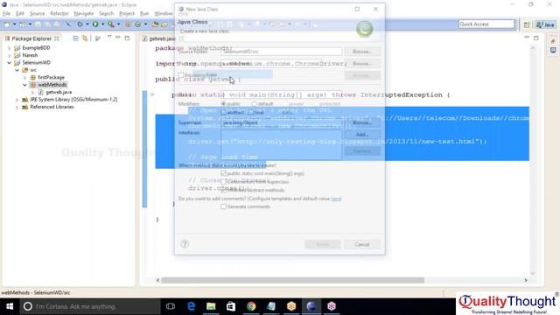Viewport: 560px width, 315px height.
Task: Open the Windows Store taskbar icon
Action: pos(231,306)
